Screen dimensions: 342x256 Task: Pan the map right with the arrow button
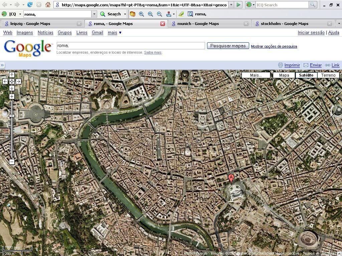[x=18, y=81]
